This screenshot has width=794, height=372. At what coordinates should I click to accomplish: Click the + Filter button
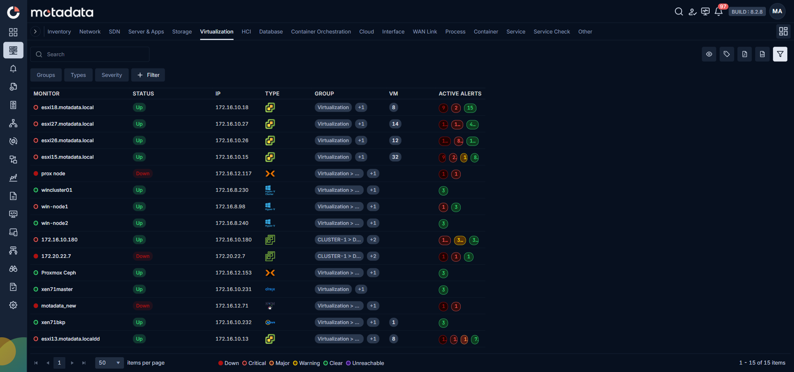[x=148, y=75]
